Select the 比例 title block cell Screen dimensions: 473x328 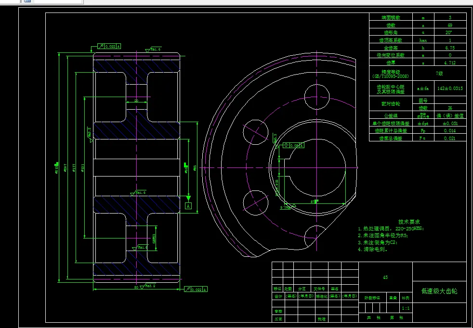click(x=406, y=298)
